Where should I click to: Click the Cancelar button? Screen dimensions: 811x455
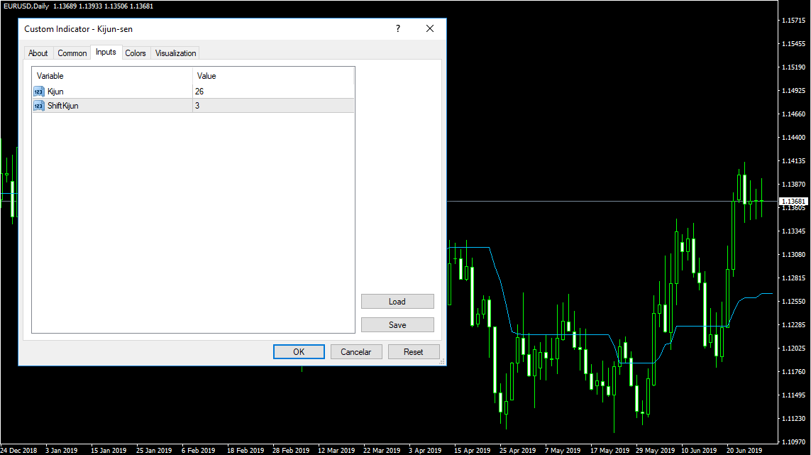pos(356,351)
